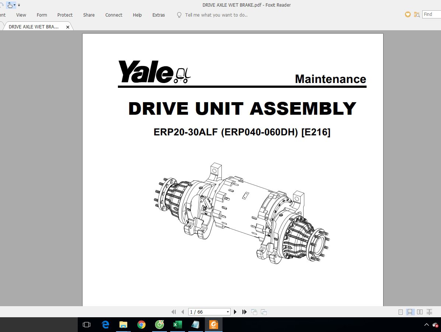Switch to continuous facing view
Image resolution: width=441 pixels, height=332 pixels.
click(429, 312)
